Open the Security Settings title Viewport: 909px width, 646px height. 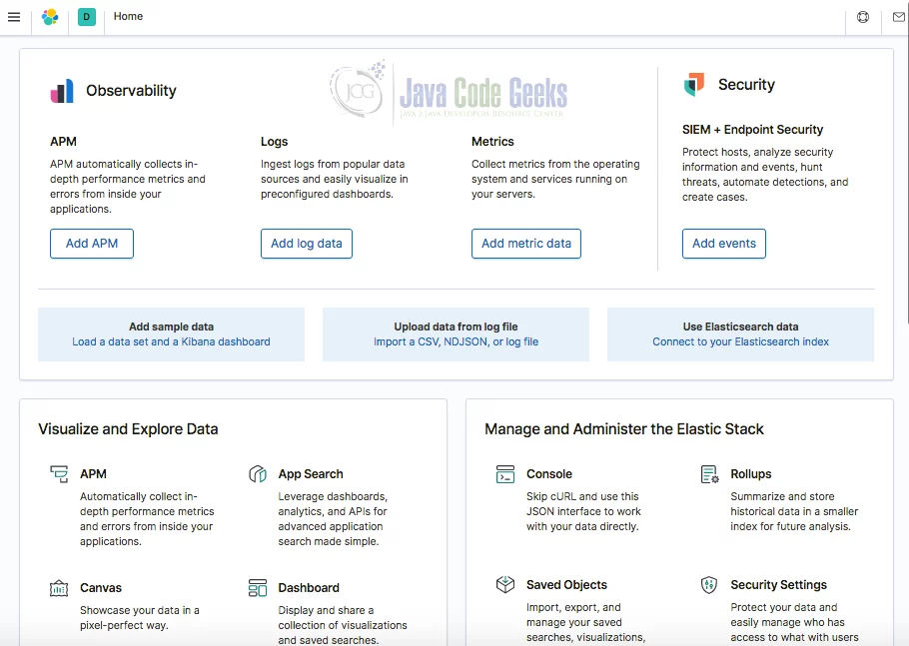778,584
